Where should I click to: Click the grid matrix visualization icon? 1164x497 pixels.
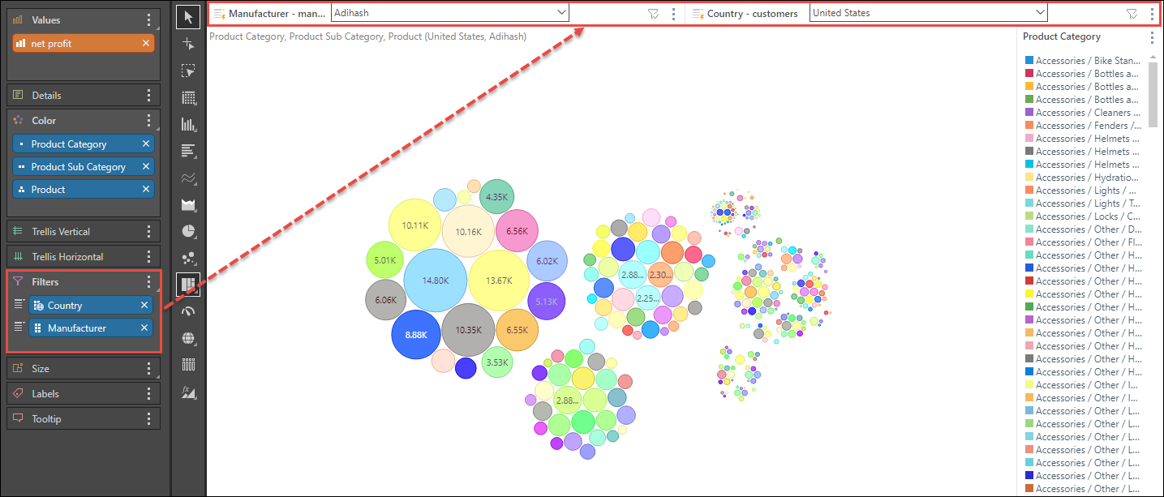point(189,97)
